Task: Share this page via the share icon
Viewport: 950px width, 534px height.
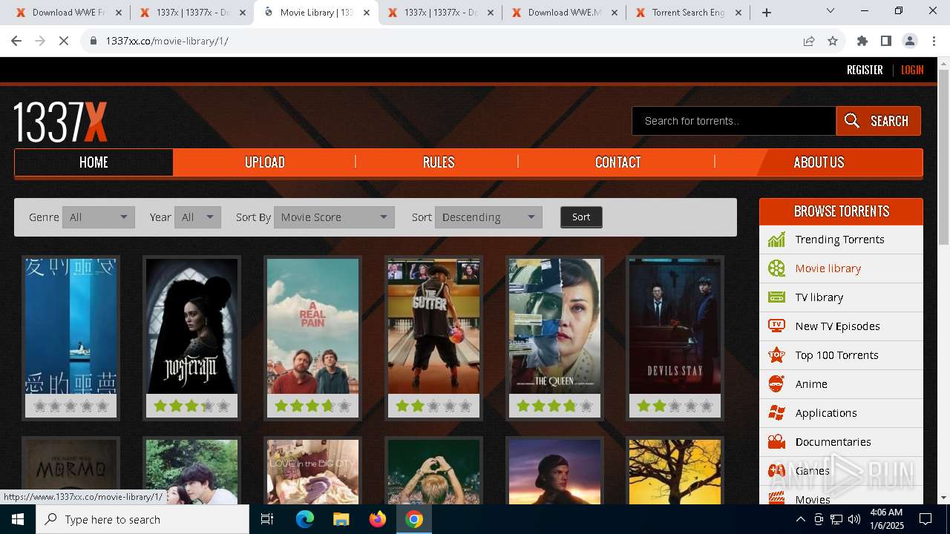Action: (809, 41)
